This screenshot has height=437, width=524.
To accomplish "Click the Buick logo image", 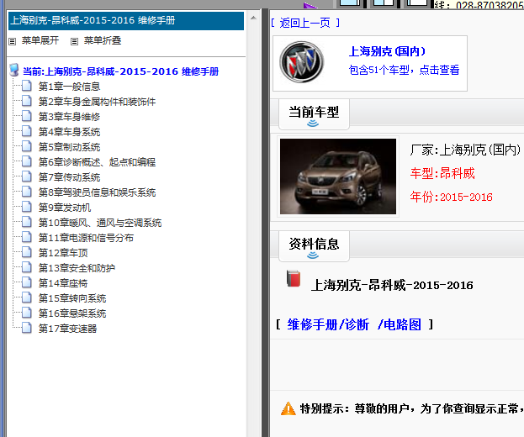I will coord(302,62).
